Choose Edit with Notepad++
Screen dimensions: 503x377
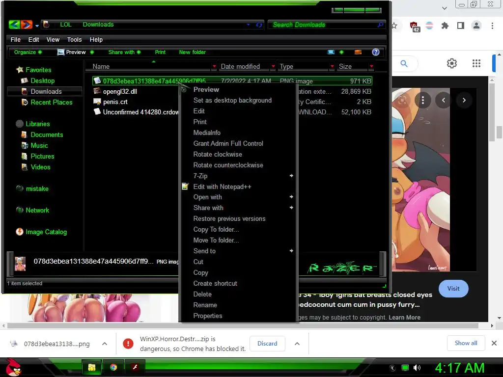point(222,187)
